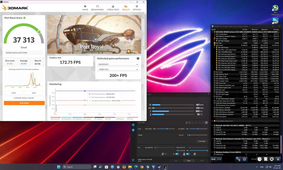283x170 pixels.
Task: Open the Battlefield V game dropdown
Action: [118, 64]
